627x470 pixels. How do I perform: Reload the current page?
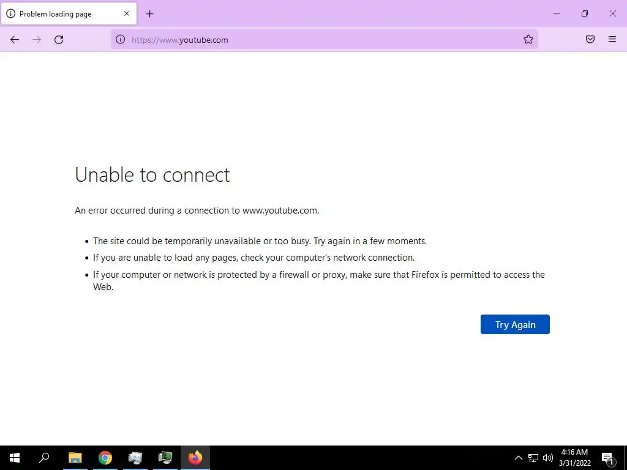point(59,40)
